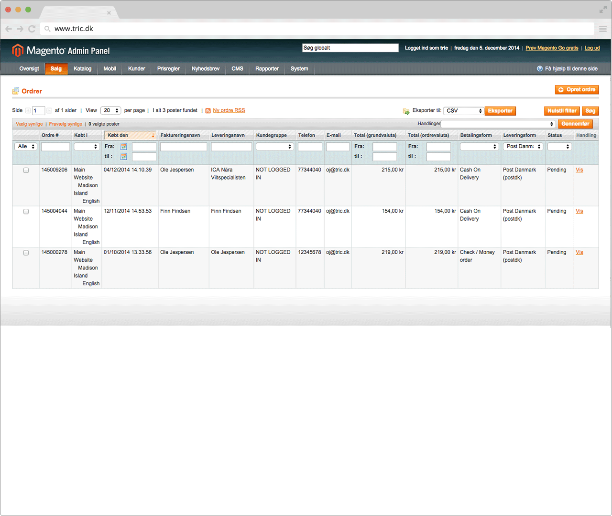The image size is (612, 516).
Task: Open the browser hamburger menu
Action: tap(603, 29)
